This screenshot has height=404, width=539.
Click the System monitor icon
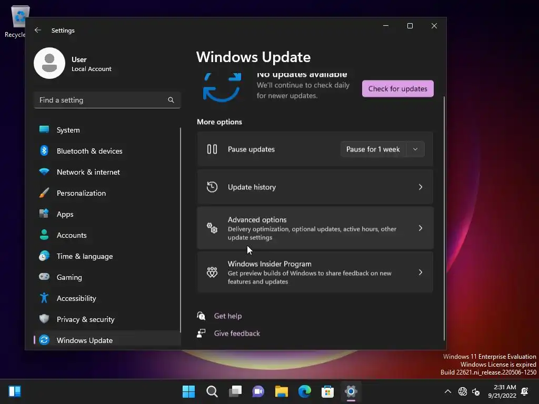click(44, 129)
